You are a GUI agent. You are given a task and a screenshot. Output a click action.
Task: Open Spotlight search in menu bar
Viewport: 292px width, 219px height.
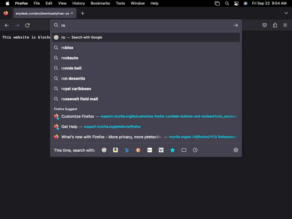(x=227, y=3)
